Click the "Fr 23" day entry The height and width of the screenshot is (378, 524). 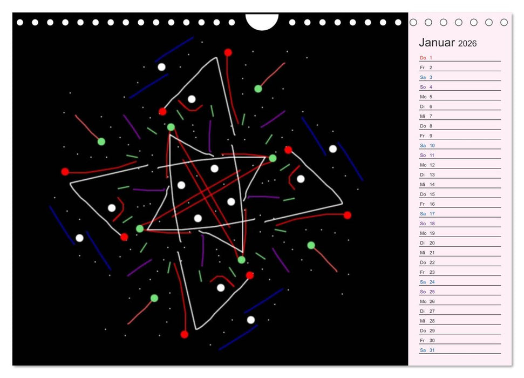click(460, 272)
